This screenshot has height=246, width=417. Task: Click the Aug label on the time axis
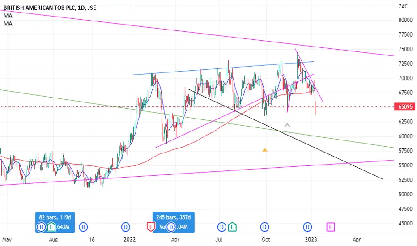tap(53, 239)
